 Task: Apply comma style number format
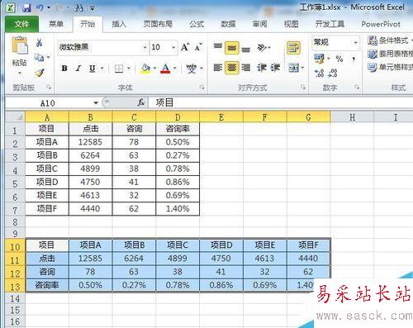coord(354,59)
